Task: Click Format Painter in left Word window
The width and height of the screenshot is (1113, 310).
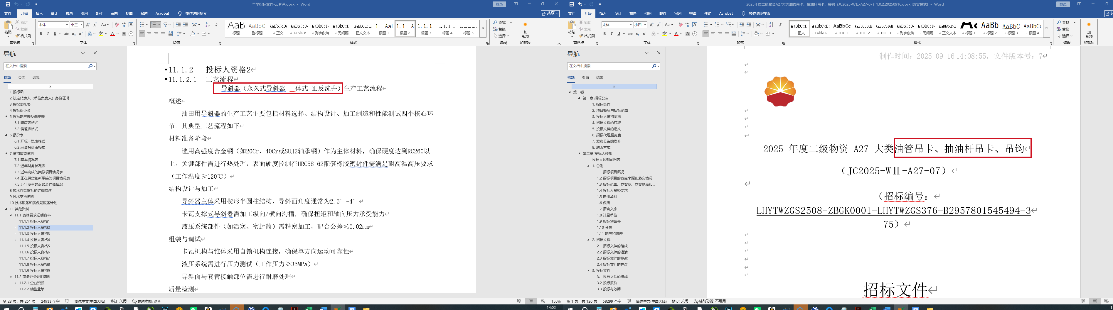Action: [x=23, y=36]
